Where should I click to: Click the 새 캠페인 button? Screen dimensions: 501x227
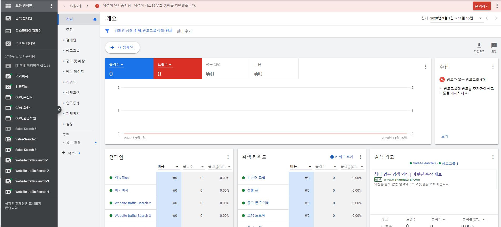coord(122,47)
